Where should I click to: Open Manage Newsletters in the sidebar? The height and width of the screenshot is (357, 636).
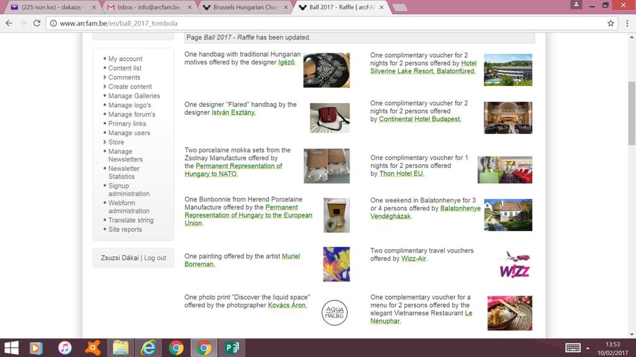(125, 156)
